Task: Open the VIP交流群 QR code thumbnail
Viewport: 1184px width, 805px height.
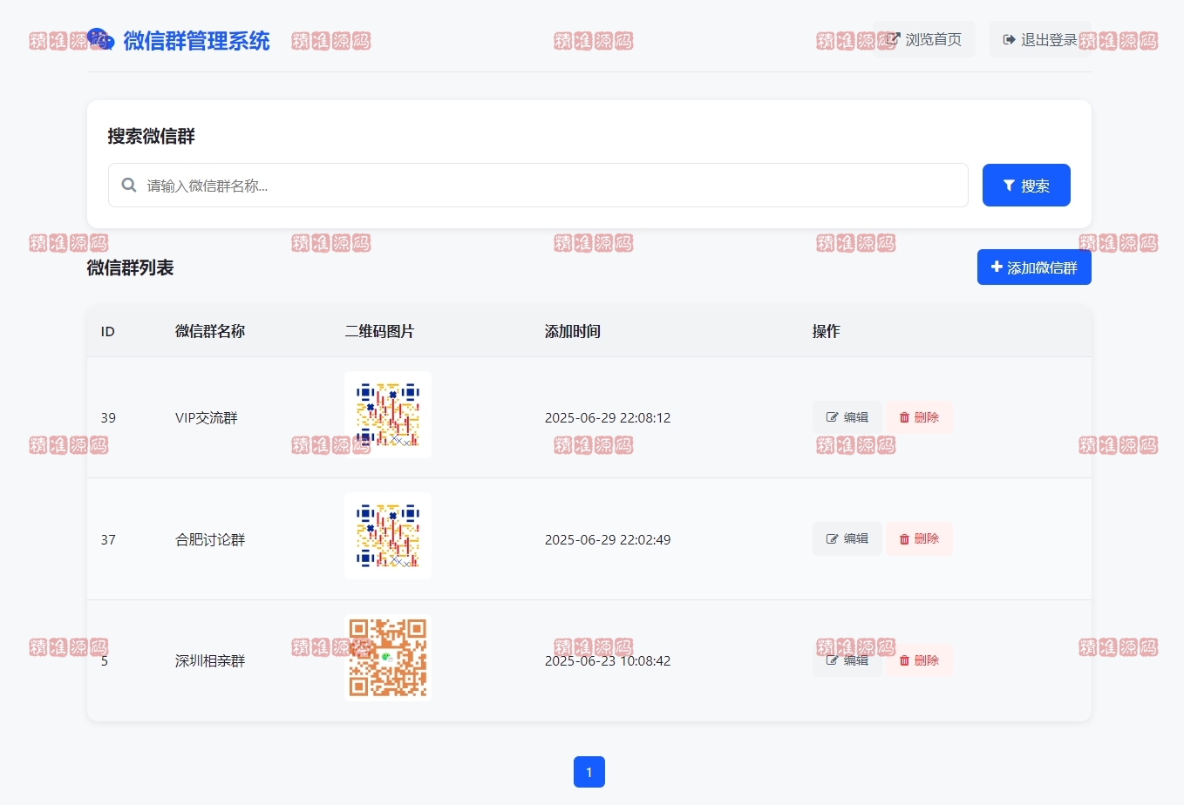Action: pos(388,415)
